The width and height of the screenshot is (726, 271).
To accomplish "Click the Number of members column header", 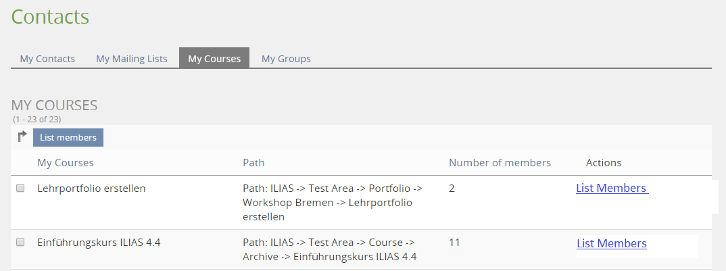I will tap(500, 163).
